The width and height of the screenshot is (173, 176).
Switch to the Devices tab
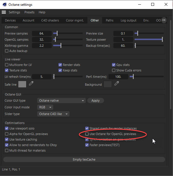(10, 20)
